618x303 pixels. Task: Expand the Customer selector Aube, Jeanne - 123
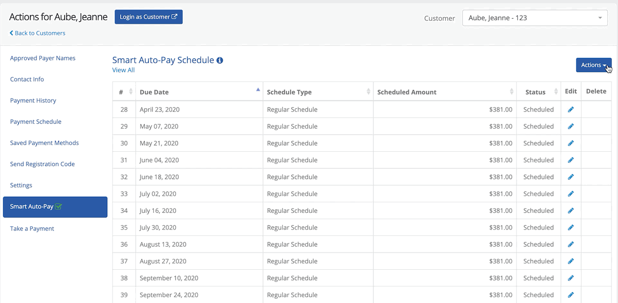[x=535, y=18]
